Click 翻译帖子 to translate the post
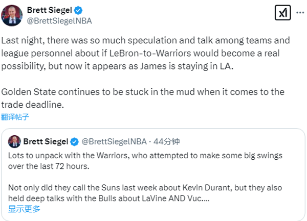Viewport: 307px width, 221px height. point(15,117)
